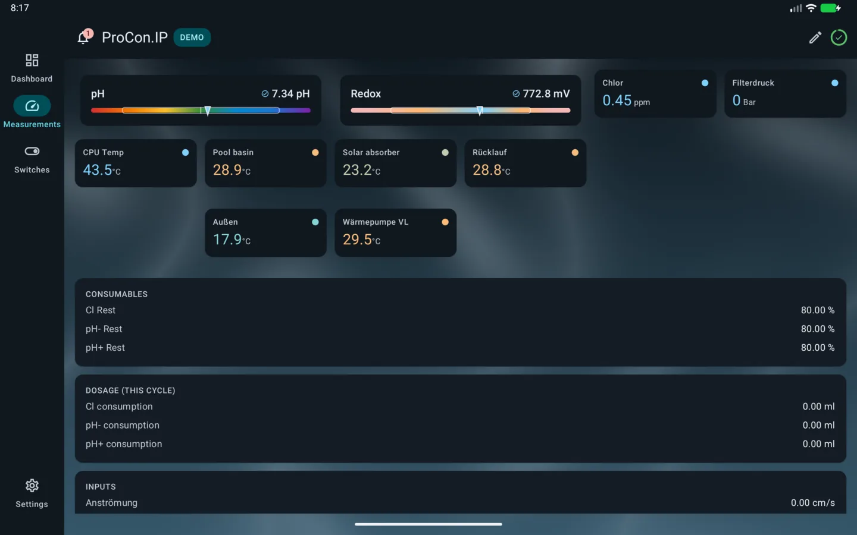This screenshot has width=857, height=535.
Task: Tap the Rücklauf card's orange dot
Action: tap(574, 153)
